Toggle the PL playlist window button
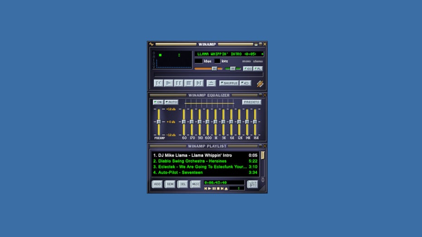 pyautogui.click(x=258, y=68)
